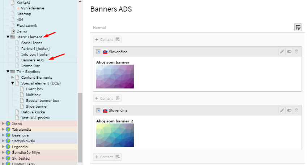Click the globe icon next to Jasná
The height and width of the screenshot is (165, 307).
(x=8, y=124)
